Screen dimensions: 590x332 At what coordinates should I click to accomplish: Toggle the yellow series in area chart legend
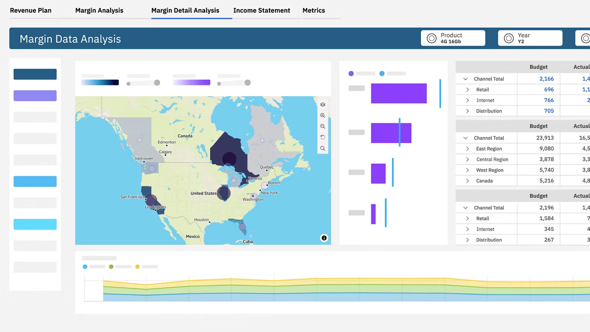pyautogui.click(x=137, y=267)
